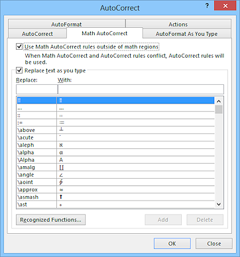Select the \above entry

[115, 130]
